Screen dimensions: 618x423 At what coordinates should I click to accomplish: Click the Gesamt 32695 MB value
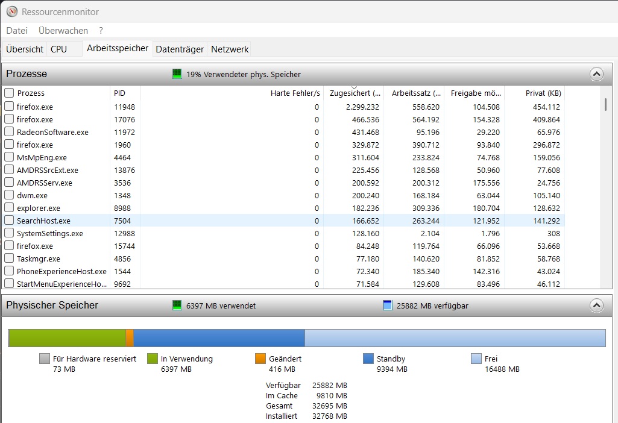pyautogui.click(x=329, y=406)
